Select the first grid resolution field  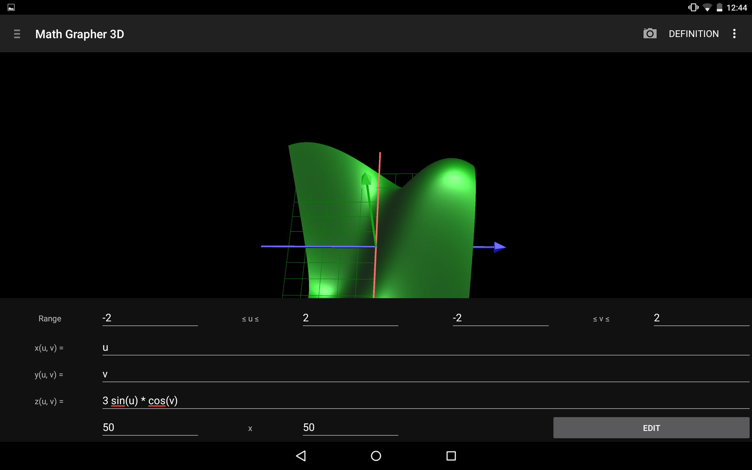pyautogui.click(x=150, y=428)
